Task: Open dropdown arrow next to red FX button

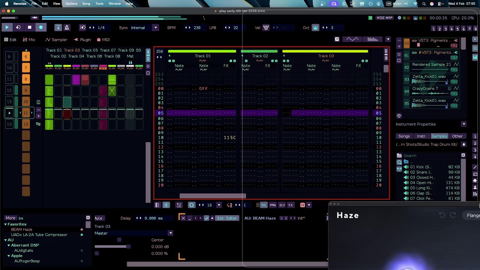Action: 309,205
